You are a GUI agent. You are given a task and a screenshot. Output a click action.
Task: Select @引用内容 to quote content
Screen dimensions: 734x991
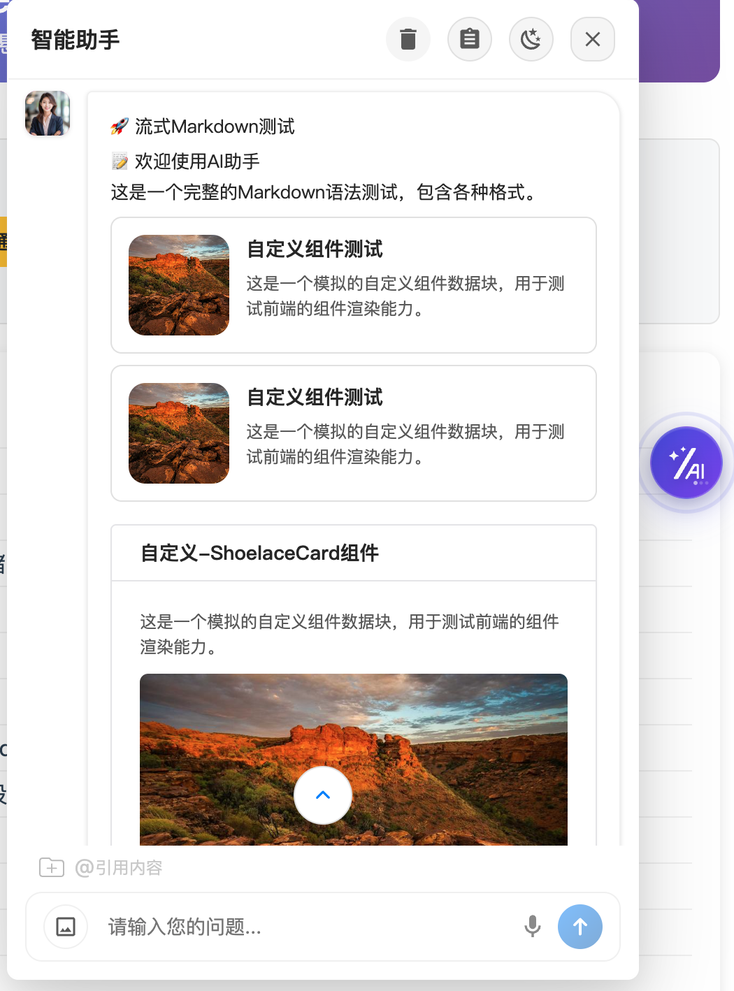coord(119,868)
